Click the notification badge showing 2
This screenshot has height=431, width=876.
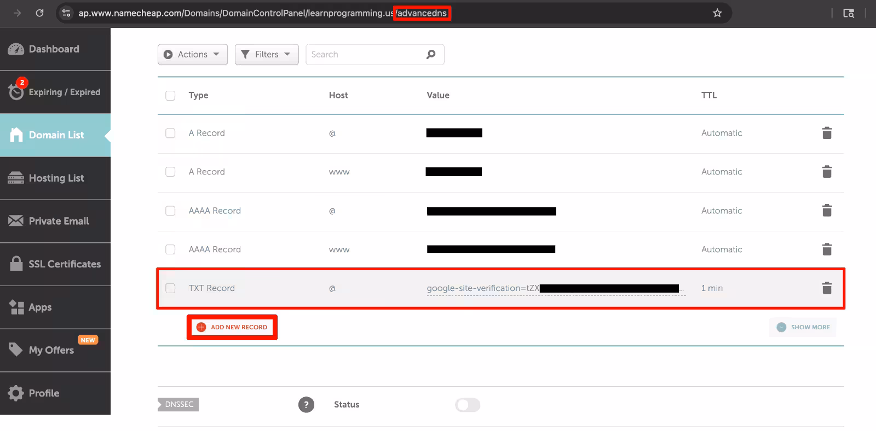(22, 83)
